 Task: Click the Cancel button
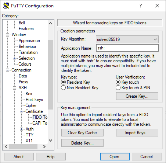(147, 157)
